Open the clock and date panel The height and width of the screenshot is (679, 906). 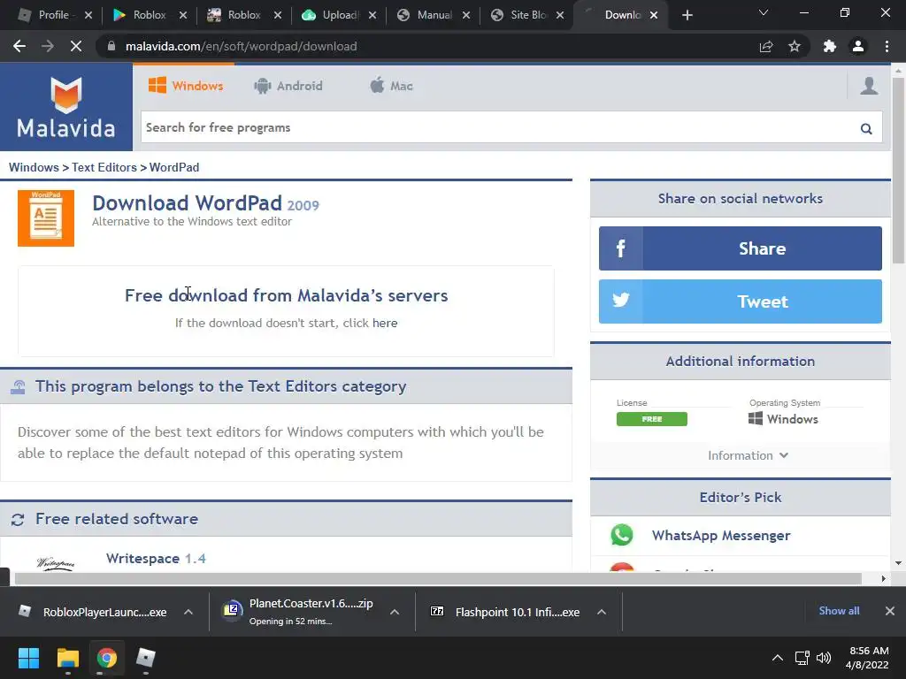click(x=867, y=658)
